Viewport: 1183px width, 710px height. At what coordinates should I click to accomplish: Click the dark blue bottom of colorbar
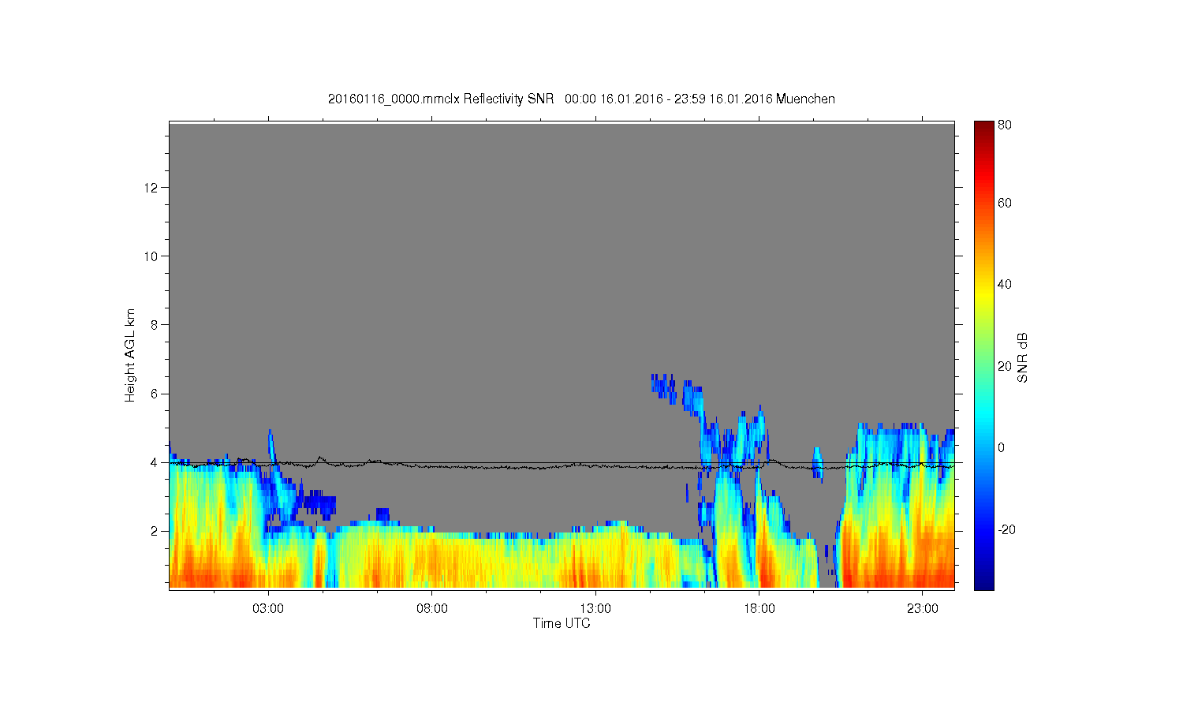click(983, 582)
